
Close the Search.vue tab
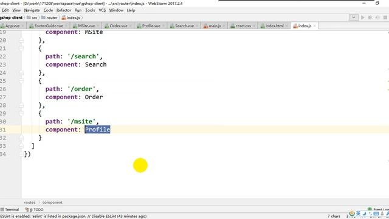coord(197,26)
